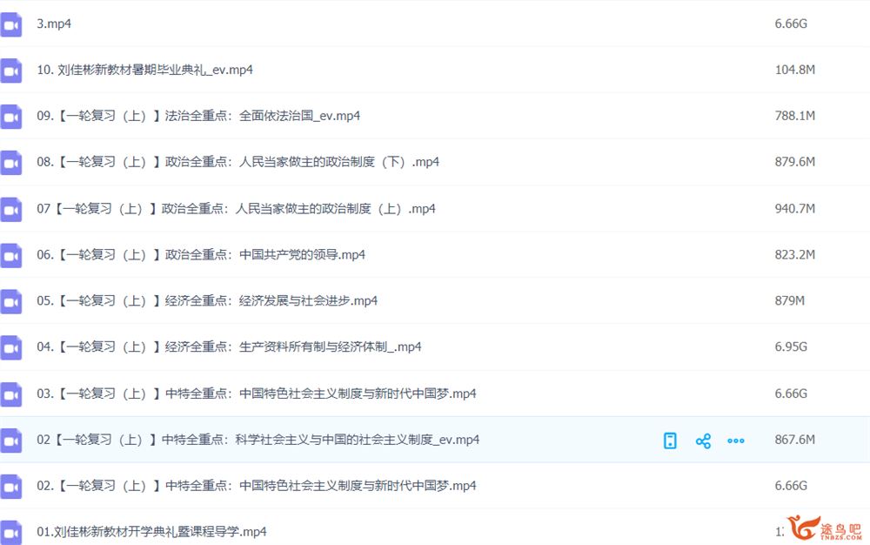Image resolution: width=870 pixels, height=545 pixels.
Task: Click video icon for 03. 中特全重点 file
Action: coord(10,394)
